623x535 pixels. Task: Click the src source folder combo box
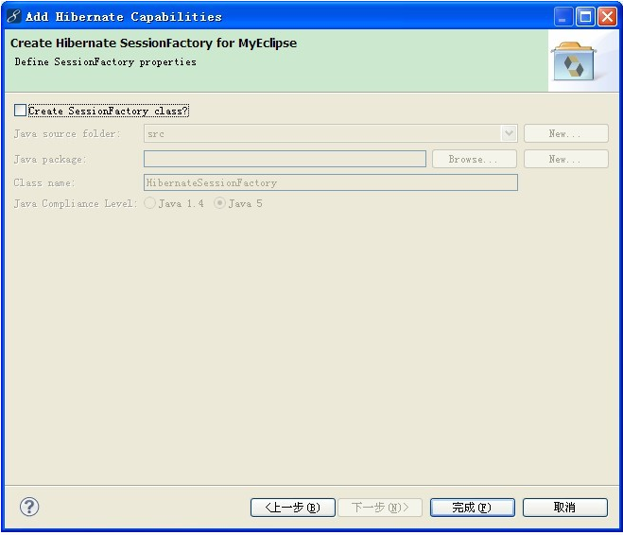(331, 133)
